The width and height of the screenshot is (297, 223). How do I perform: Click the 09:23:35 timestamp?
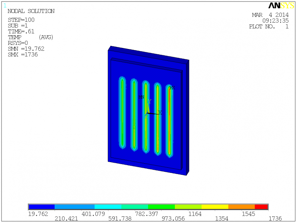(275, 21)
